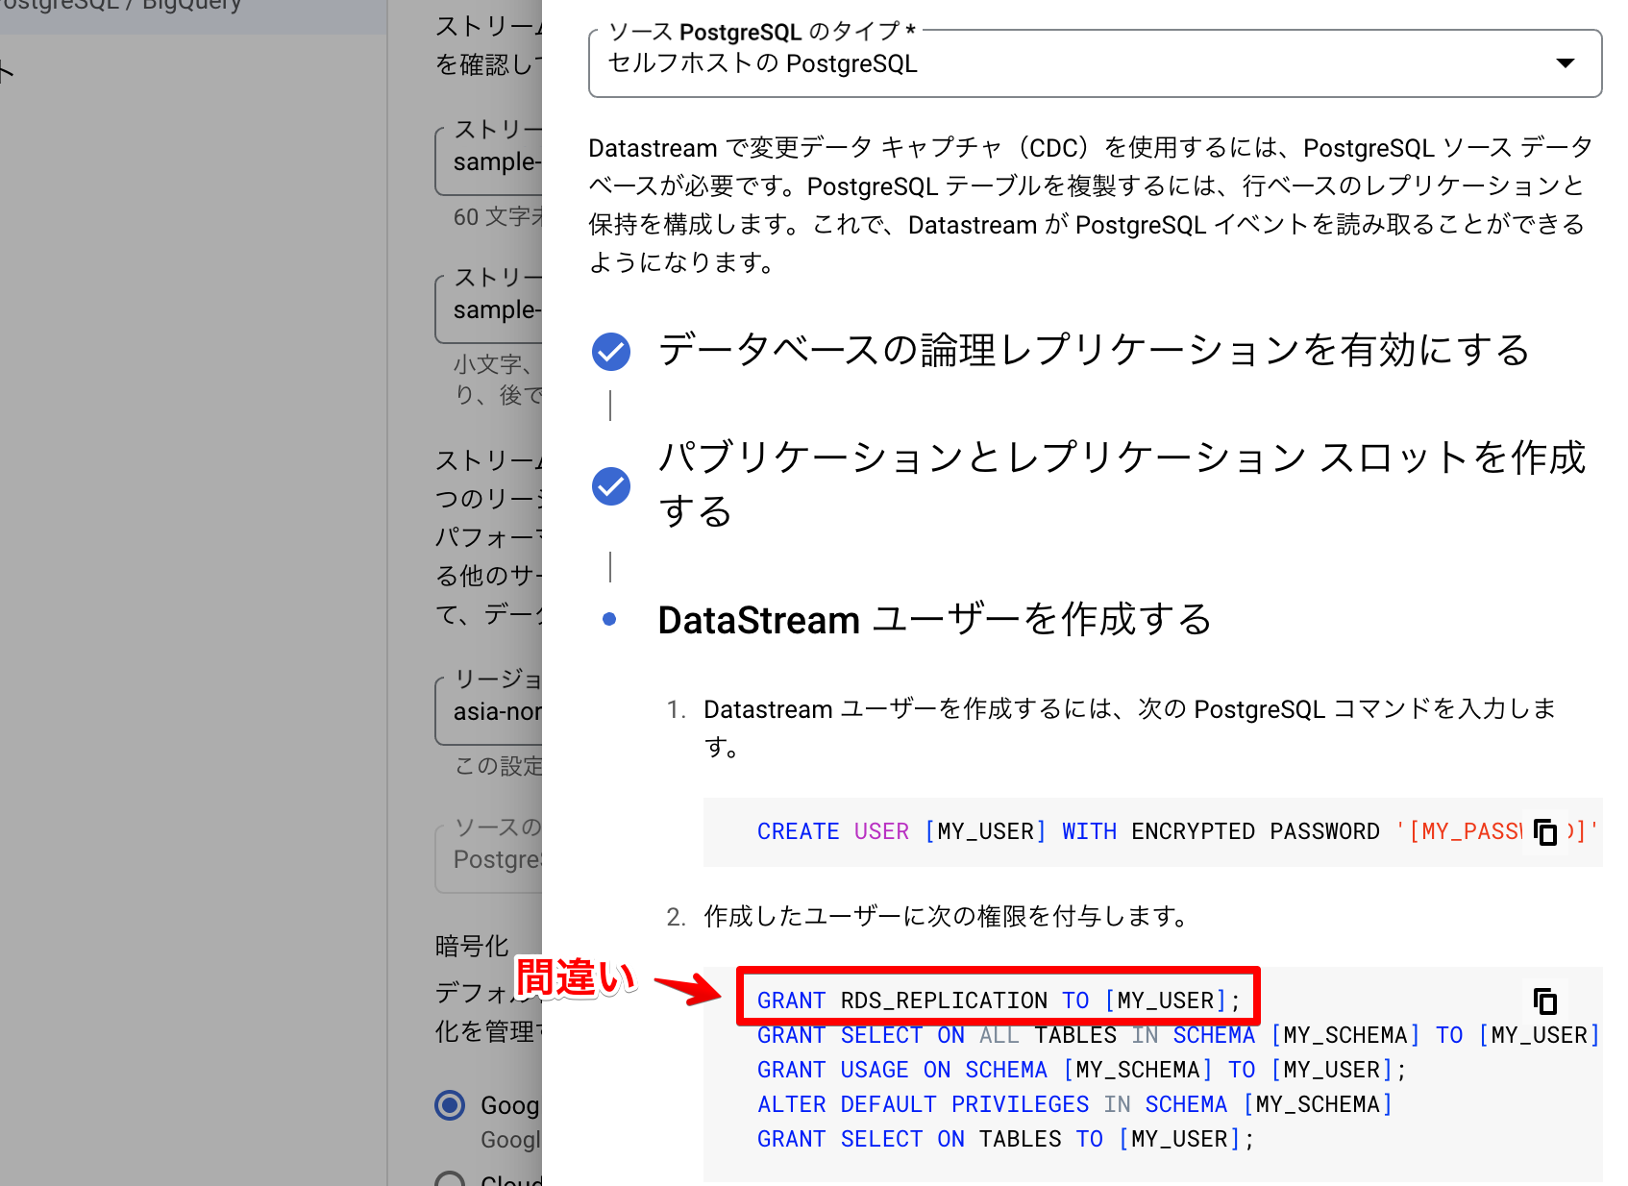This screenshot has height=1186, width=1628.
Task: Click the completed icon for the publication slot step
Action: click(610, 487)
